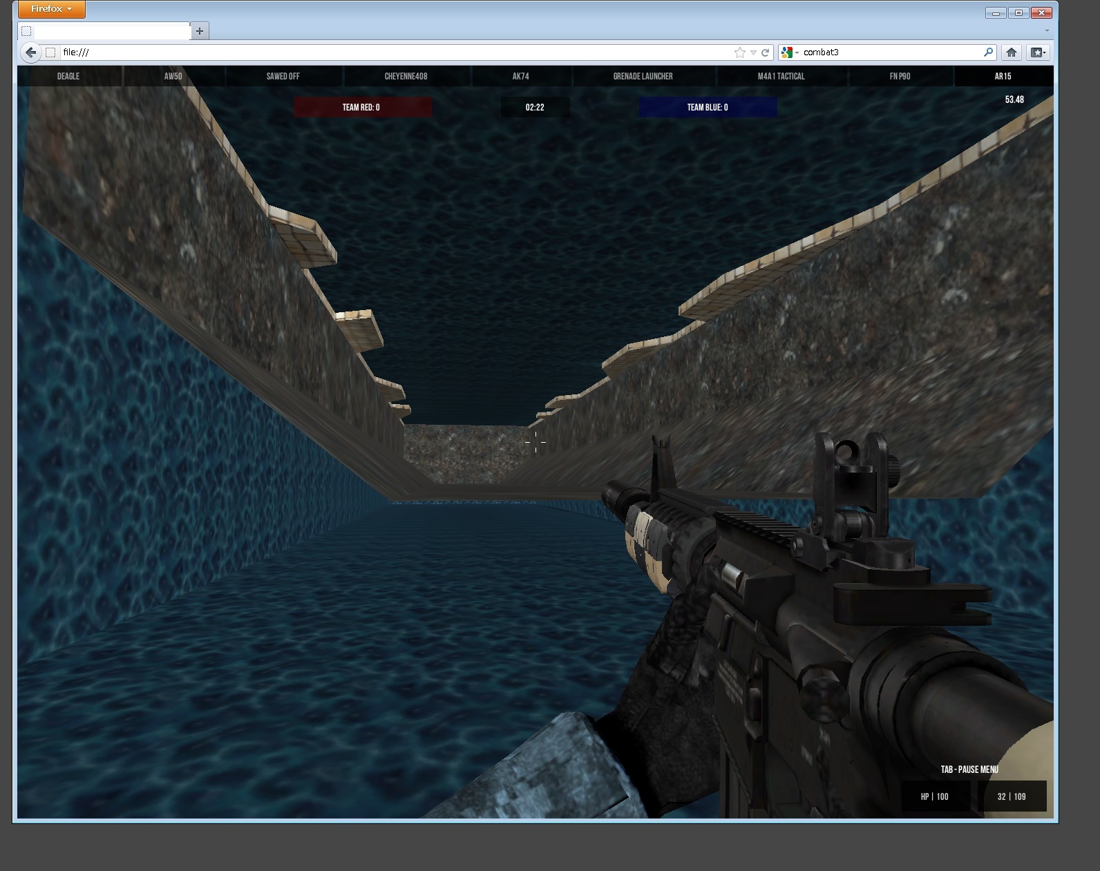Image resolution: width=1100 pixels, height=871 pixels.
Task: Select the AW50 weapon
Action: [173, 76]
